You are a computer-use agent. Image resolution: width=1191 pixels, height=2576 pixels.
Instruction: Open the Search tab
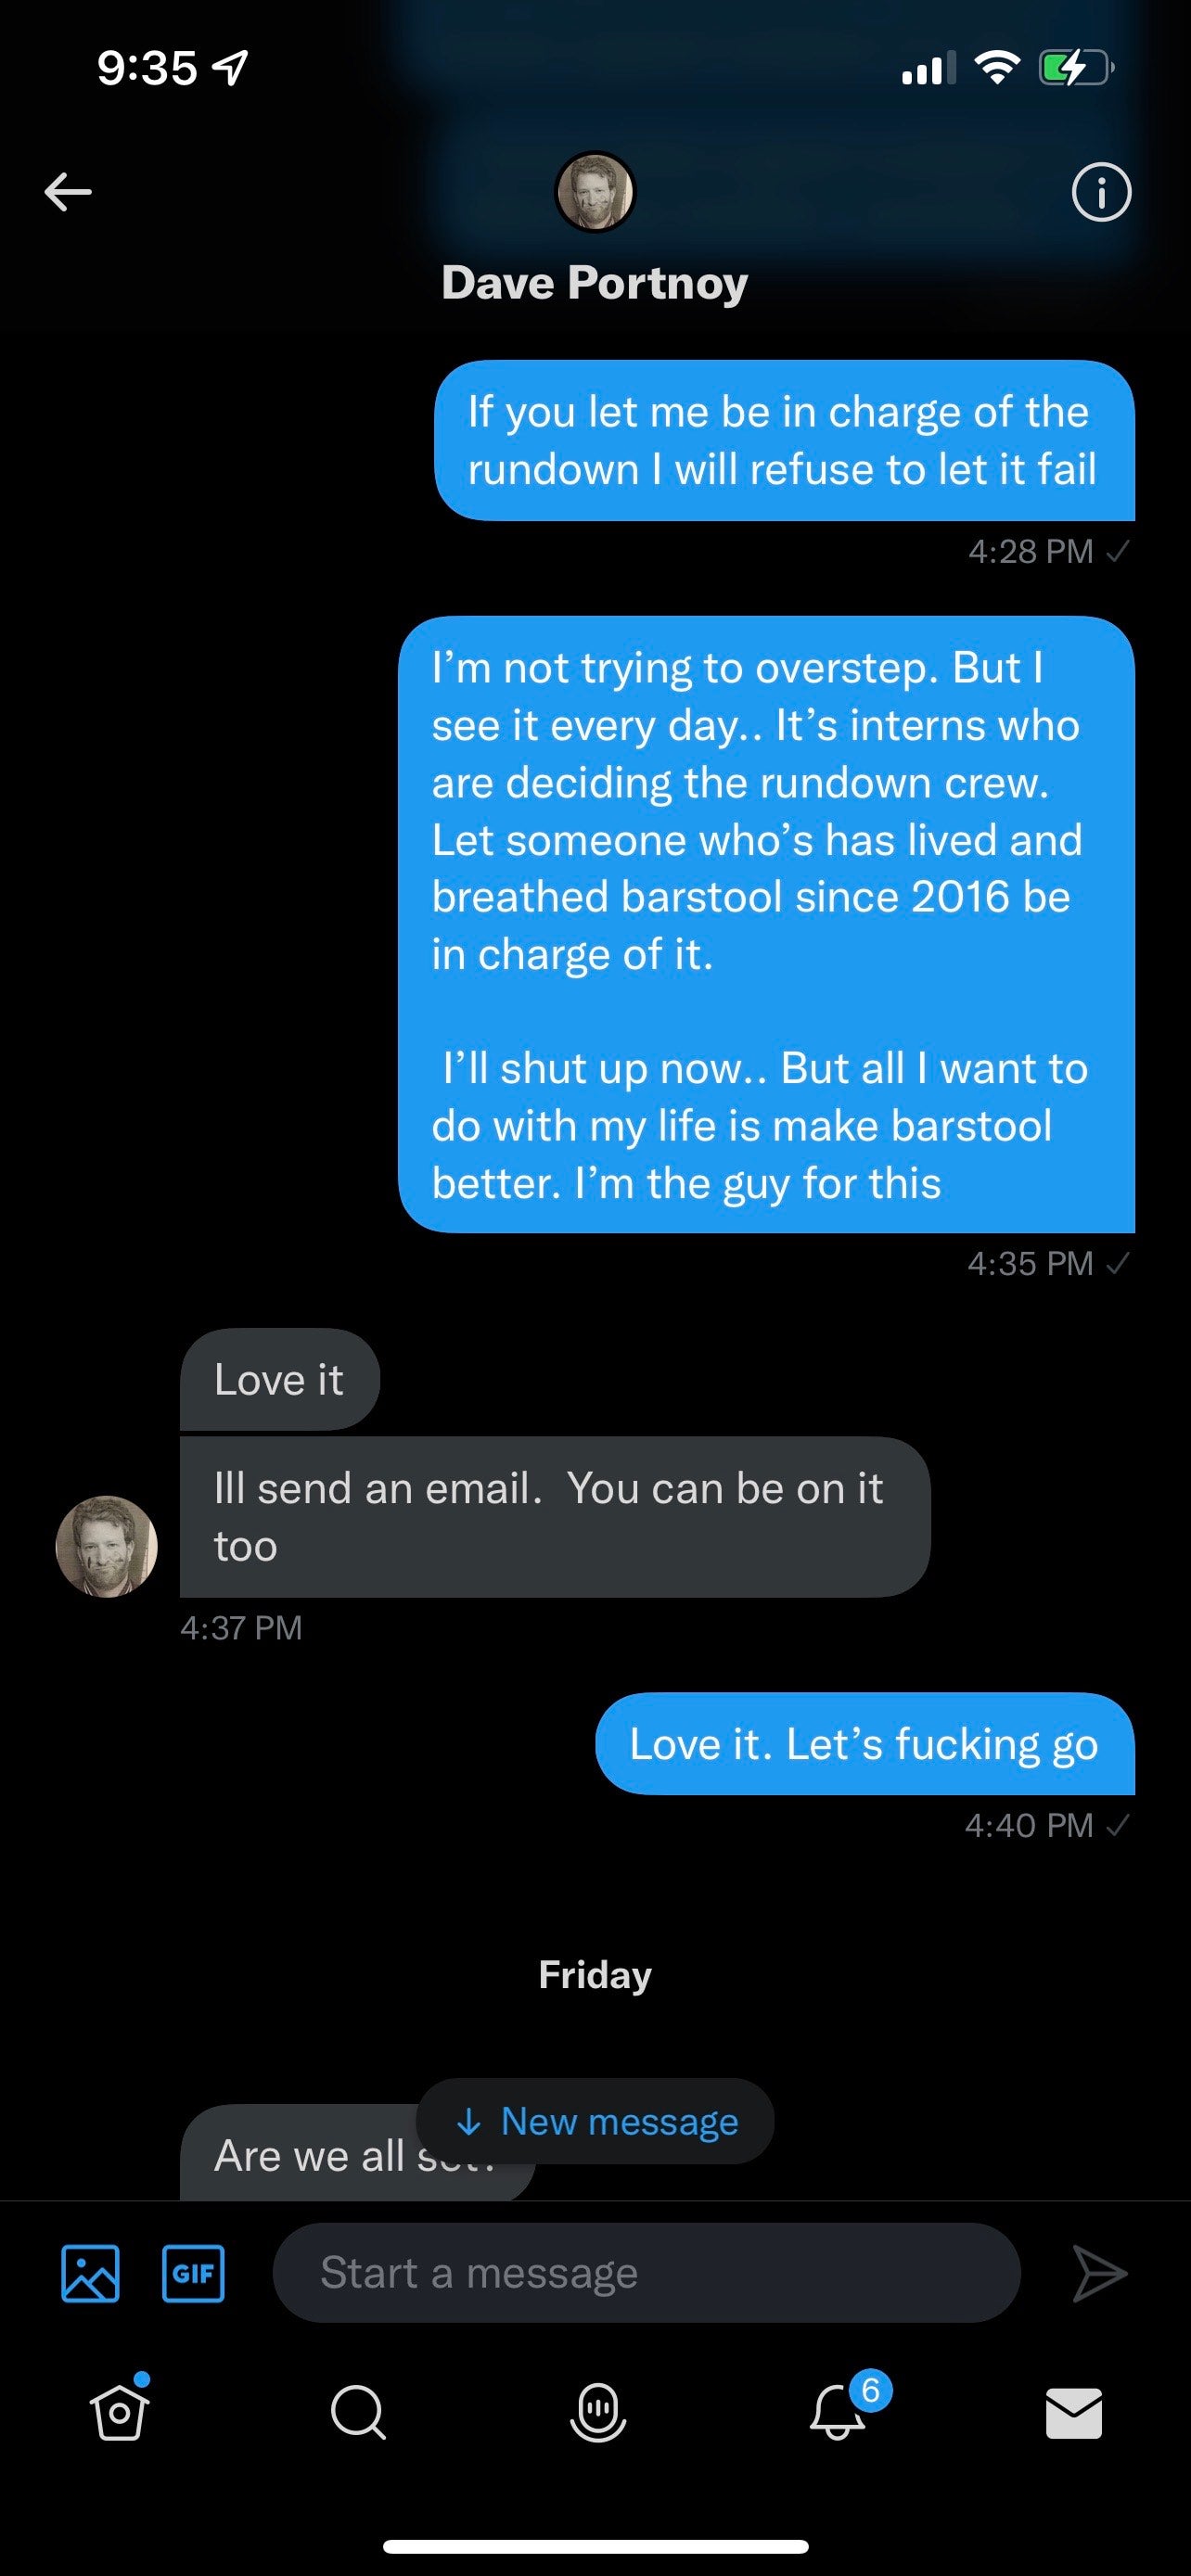[x=357, y=2413]
